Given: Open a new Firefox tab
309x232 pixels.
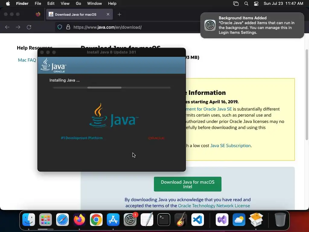Looking at the screenshot, I should point(119,14).
